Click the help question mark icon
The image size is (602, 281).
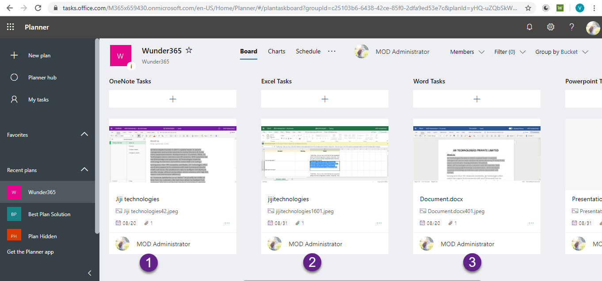tap(572, 27)
